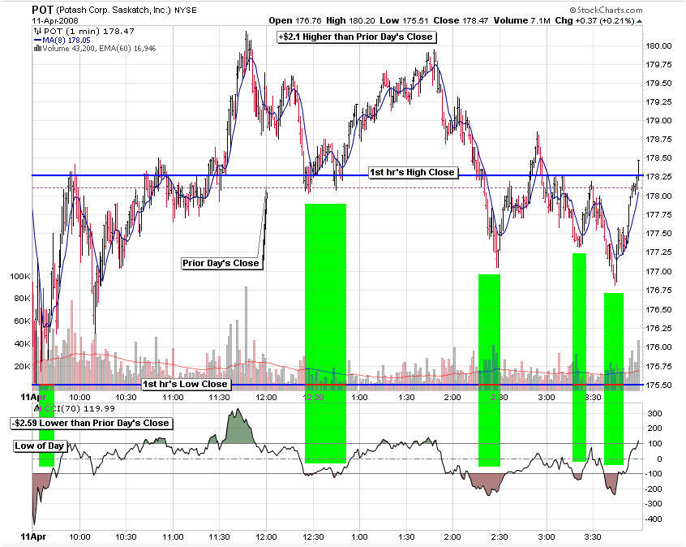
Task: Click the -100 label on the CCI axis
Action: (x=654, y=474)
